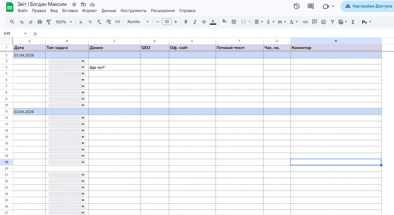The height and width of the screenshot is (215, 394).
Task: Open the Инструменты menu
Action: (133, 11)
